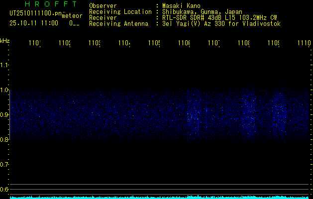Image resolution: width=313 pixels, height=199 pixels.
Task: Click the 1110 time axis marker
Action: (x=303, y=44)
